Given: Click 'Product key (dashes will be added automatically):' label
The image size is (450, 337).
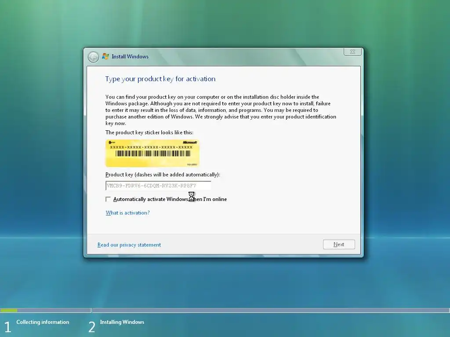Looking at the screenshot, I should click(163, 175).
